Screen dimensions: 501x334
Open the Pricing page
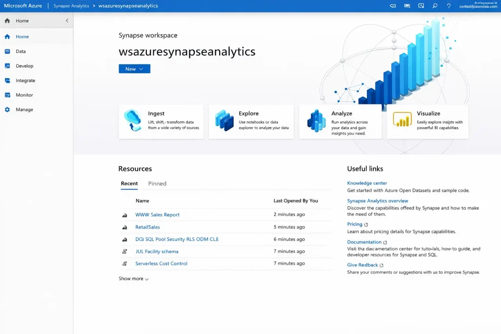pyautogui.click(x=356, y=224)
